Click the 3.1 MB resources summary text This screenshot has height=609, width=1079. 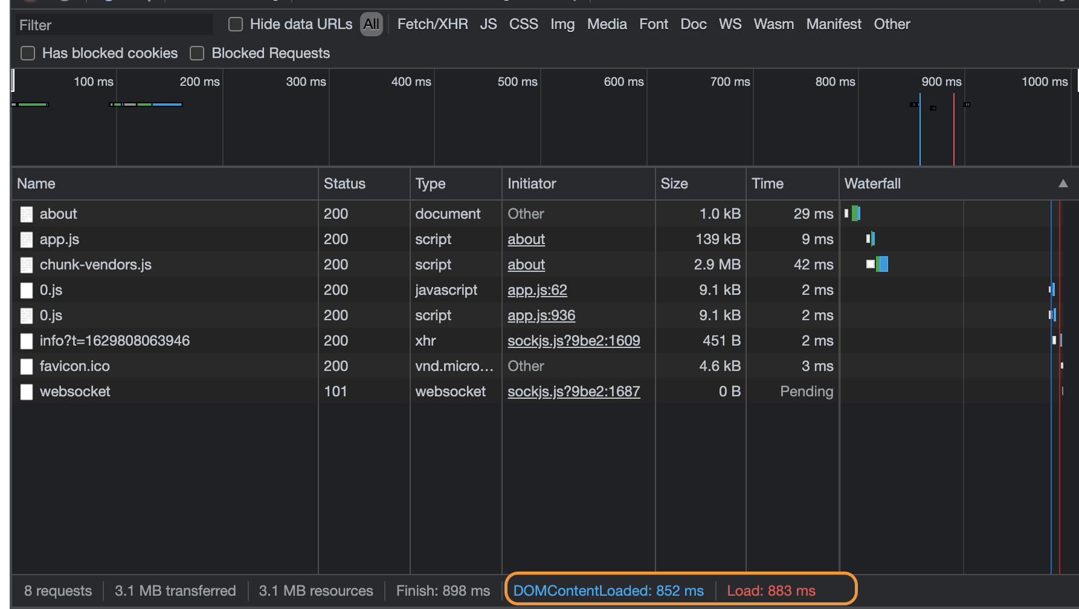coord(316,591)
